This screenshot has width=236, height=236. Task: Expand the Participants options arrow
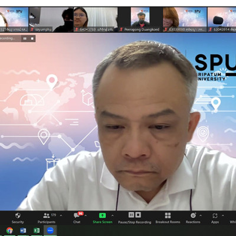pos(61,215)
